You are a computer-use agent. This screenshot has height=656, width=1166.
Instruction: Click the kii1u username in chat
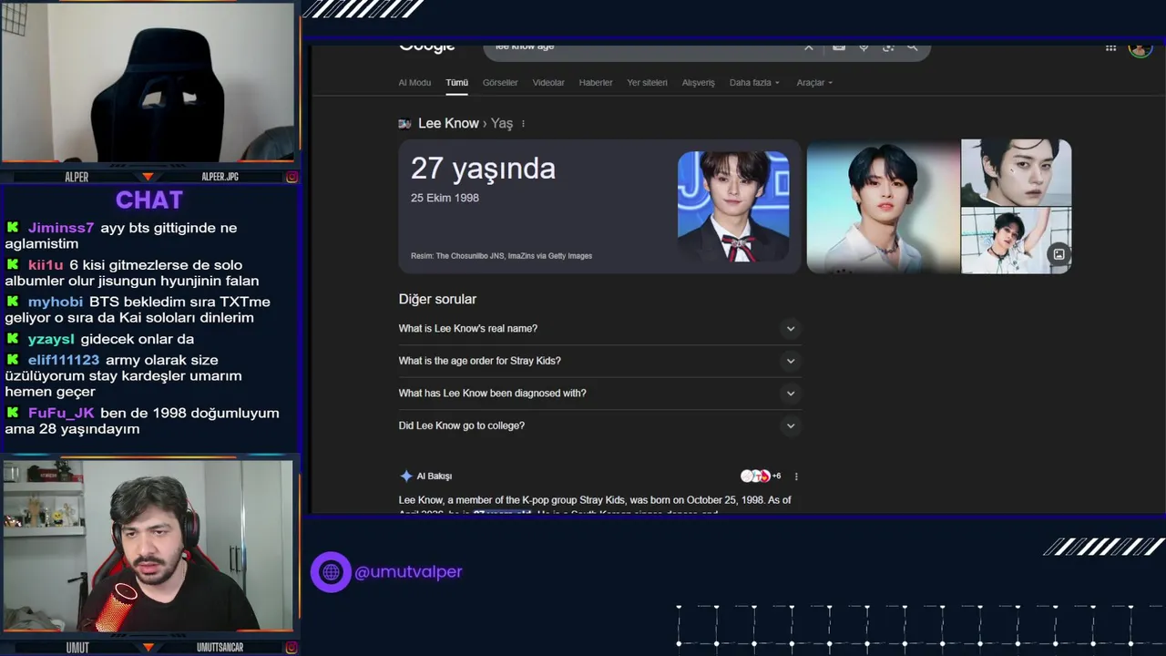pyautogui.click(x=46, y=265)
